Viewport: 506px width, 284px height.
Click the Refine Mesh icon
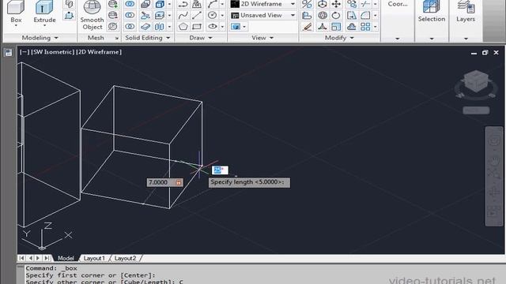[x=112, y=26]
